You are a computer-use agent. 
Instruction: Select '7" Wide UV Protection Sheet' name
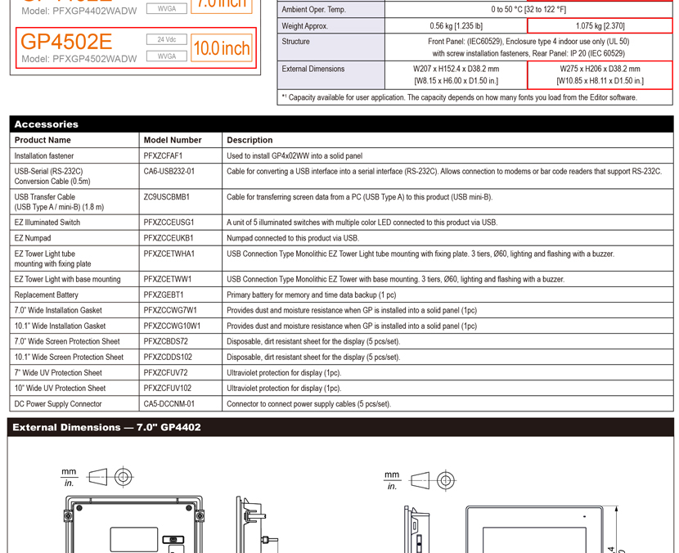coord(58,373)
